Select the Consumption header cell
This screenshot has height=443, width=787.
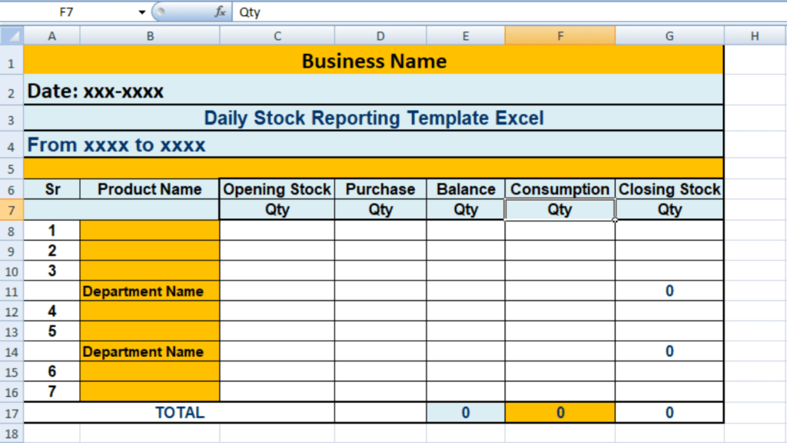click(x=560, y=189)
